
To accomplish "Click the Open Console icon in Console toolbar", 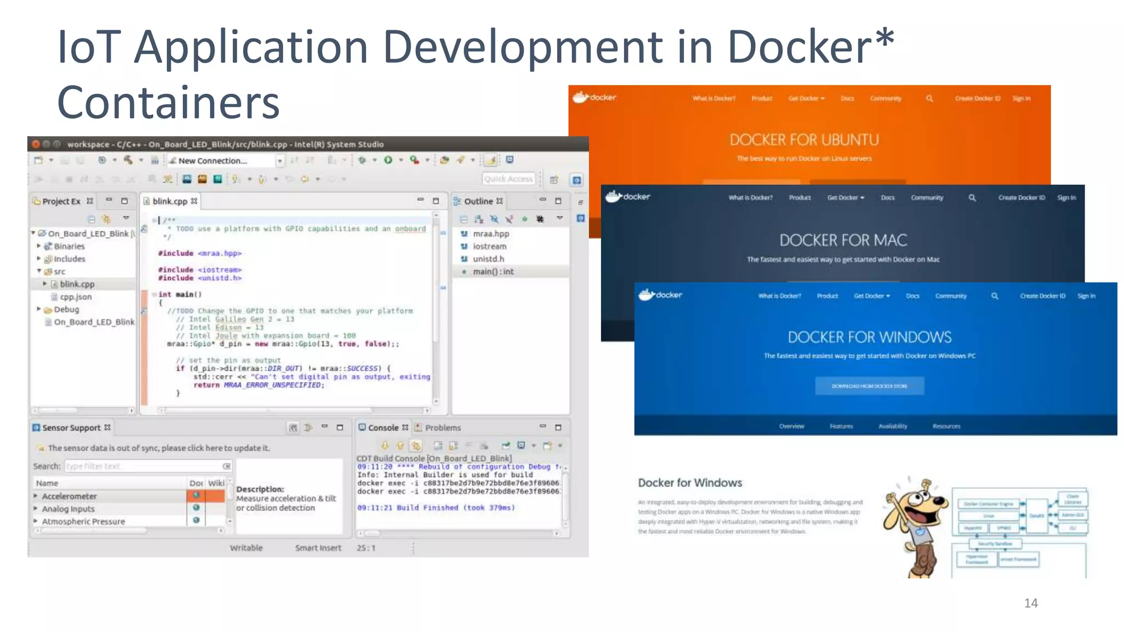I will pos(547,445).
